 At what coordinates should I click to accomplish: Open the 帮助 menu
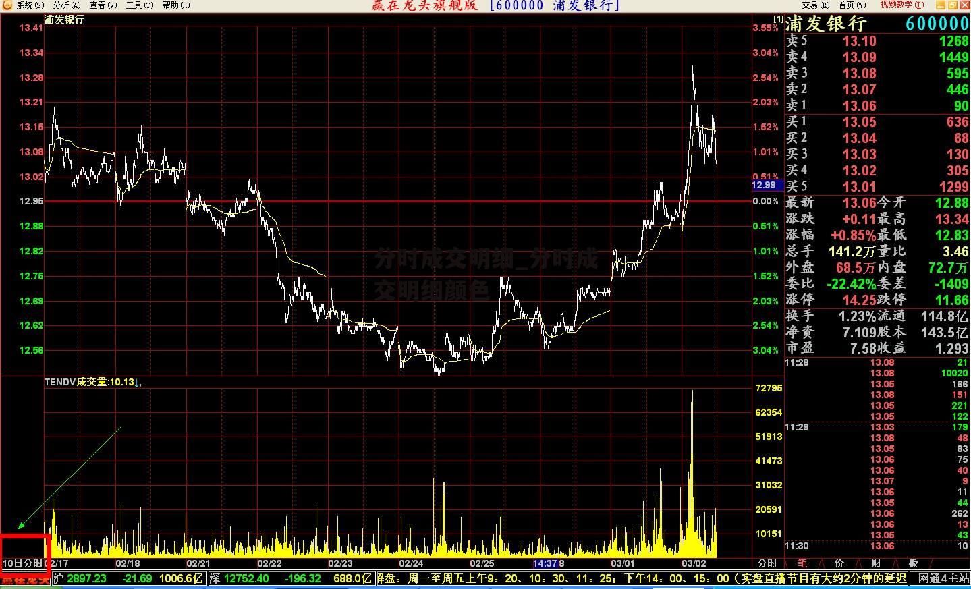(175, 5)
